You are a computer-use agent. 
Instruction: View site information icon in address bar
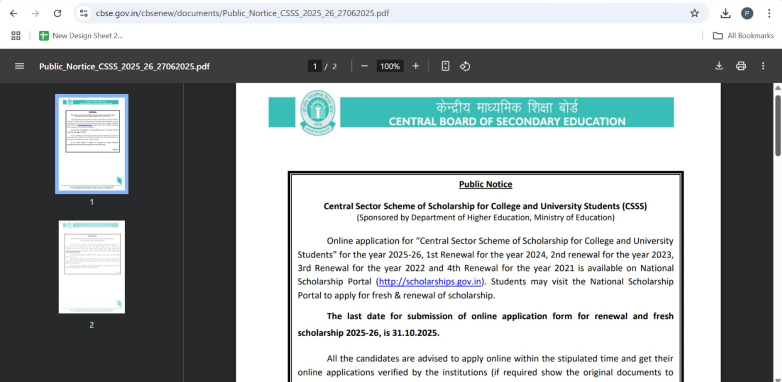click(84, 13)
